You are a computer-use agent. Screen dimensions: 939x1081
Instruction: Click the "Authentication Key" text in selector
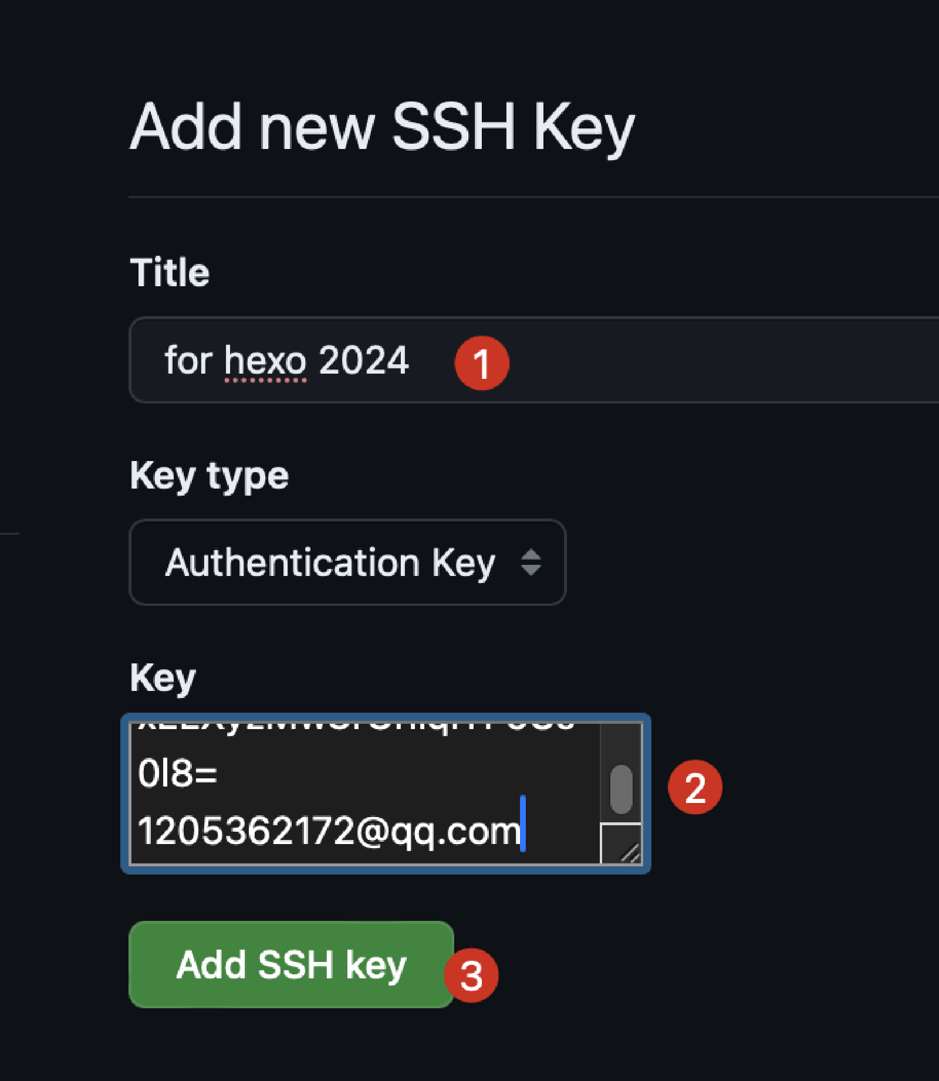pyautogui.click(x=330, y=562)
